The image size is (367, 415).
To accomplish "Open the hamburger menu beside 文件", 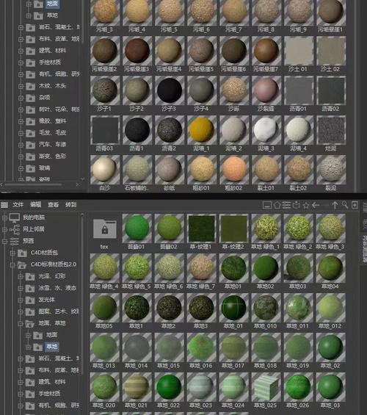I will (x=4, y=205).
